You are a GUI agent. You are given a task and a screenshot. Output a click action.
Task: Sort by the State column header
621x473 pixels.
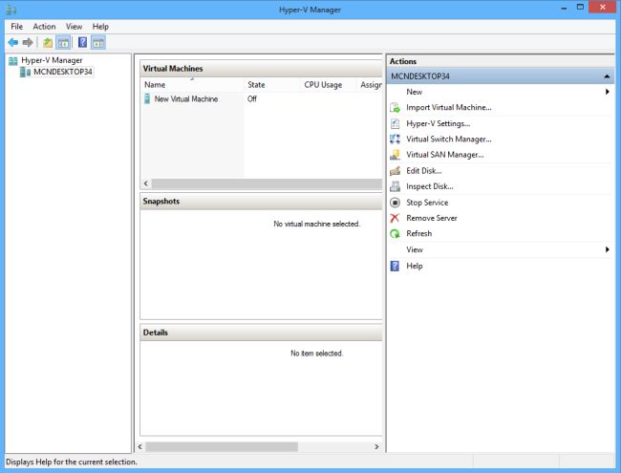tap(272, 85)
